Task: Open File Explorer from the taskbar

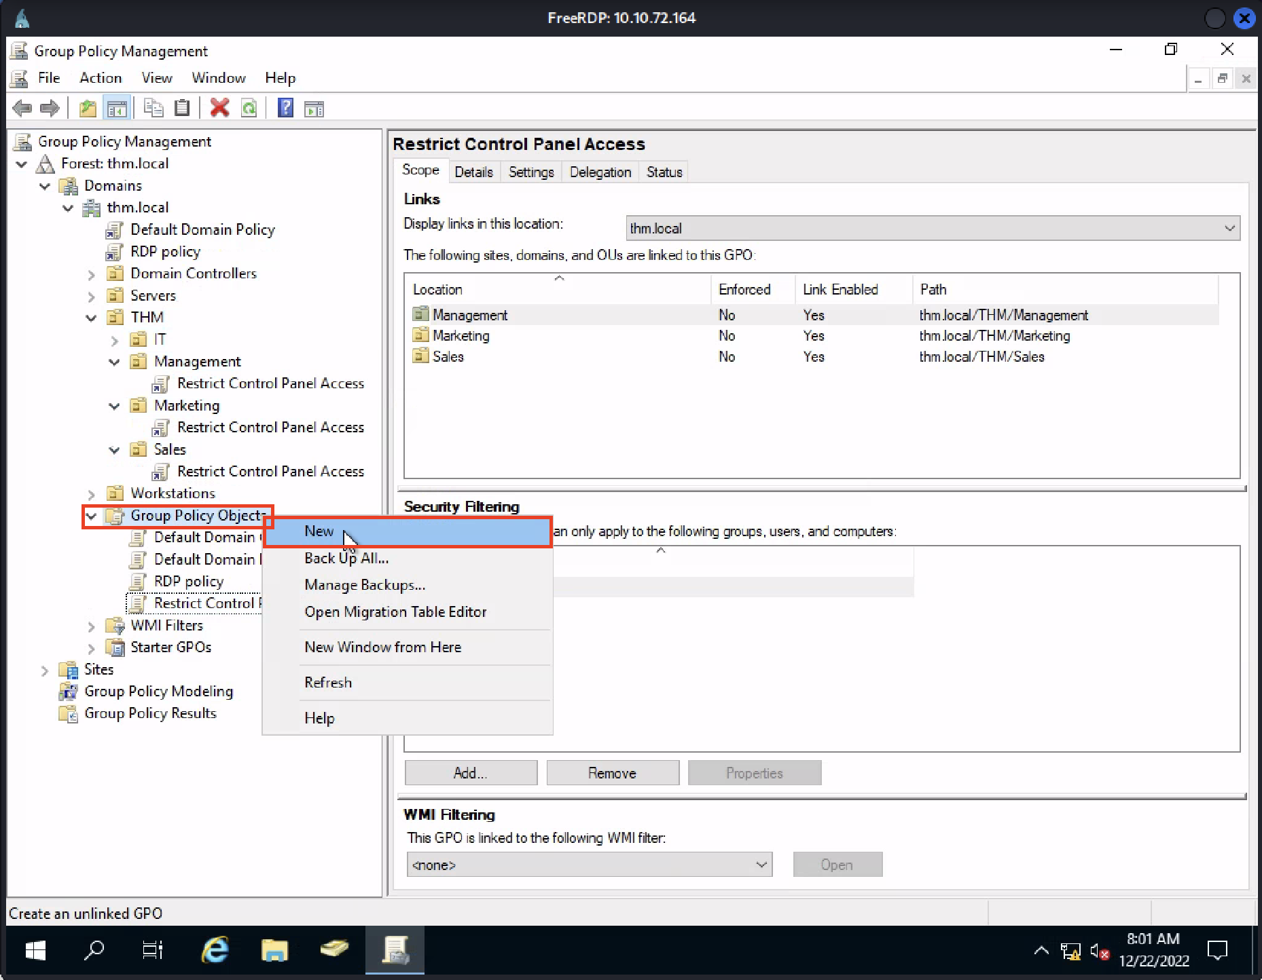Action: click(274, 950)
